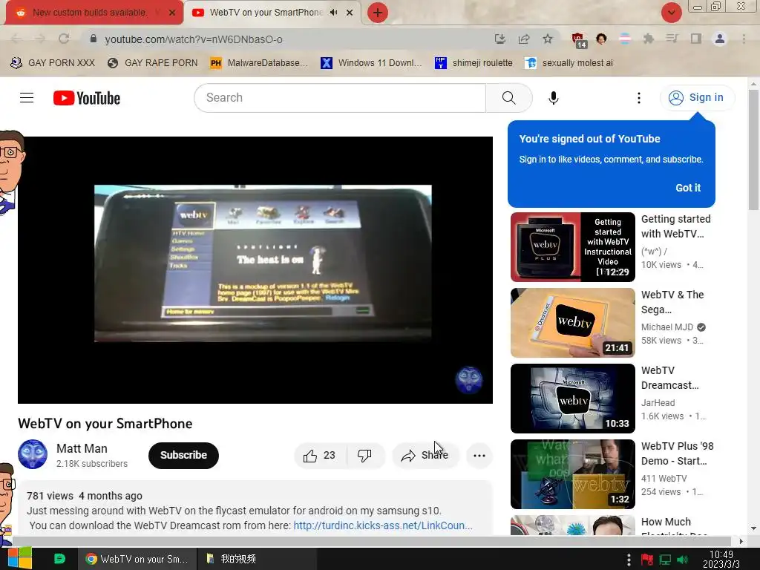Click the horizontal scrollbar at the page bottom
760x570 pixels.
tap(371, 541)
